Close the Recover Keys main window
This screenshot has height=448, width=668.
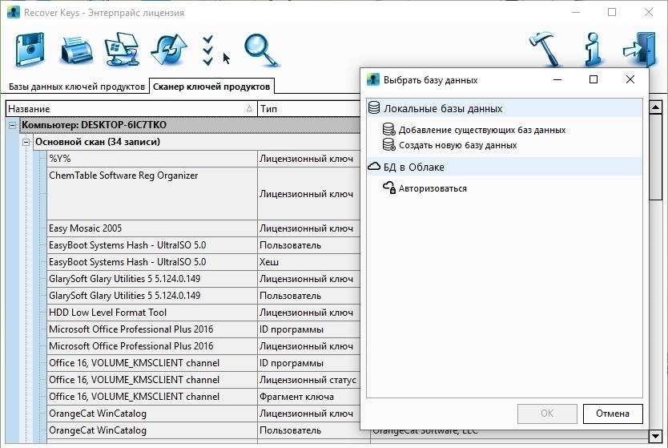(x=649, y=12)
